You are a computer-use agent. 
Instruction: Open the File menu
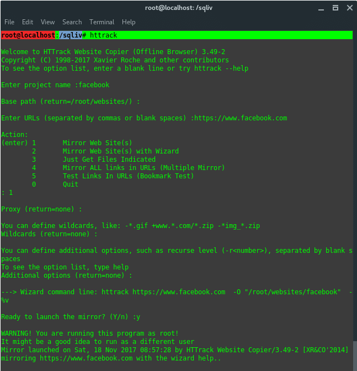tap(9, 22)
